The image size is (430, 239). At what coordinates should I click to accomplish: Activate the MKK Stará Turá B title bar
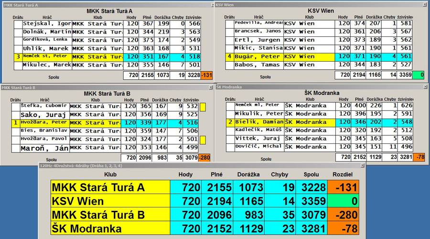pyautogui.click(x=105, y=87)
